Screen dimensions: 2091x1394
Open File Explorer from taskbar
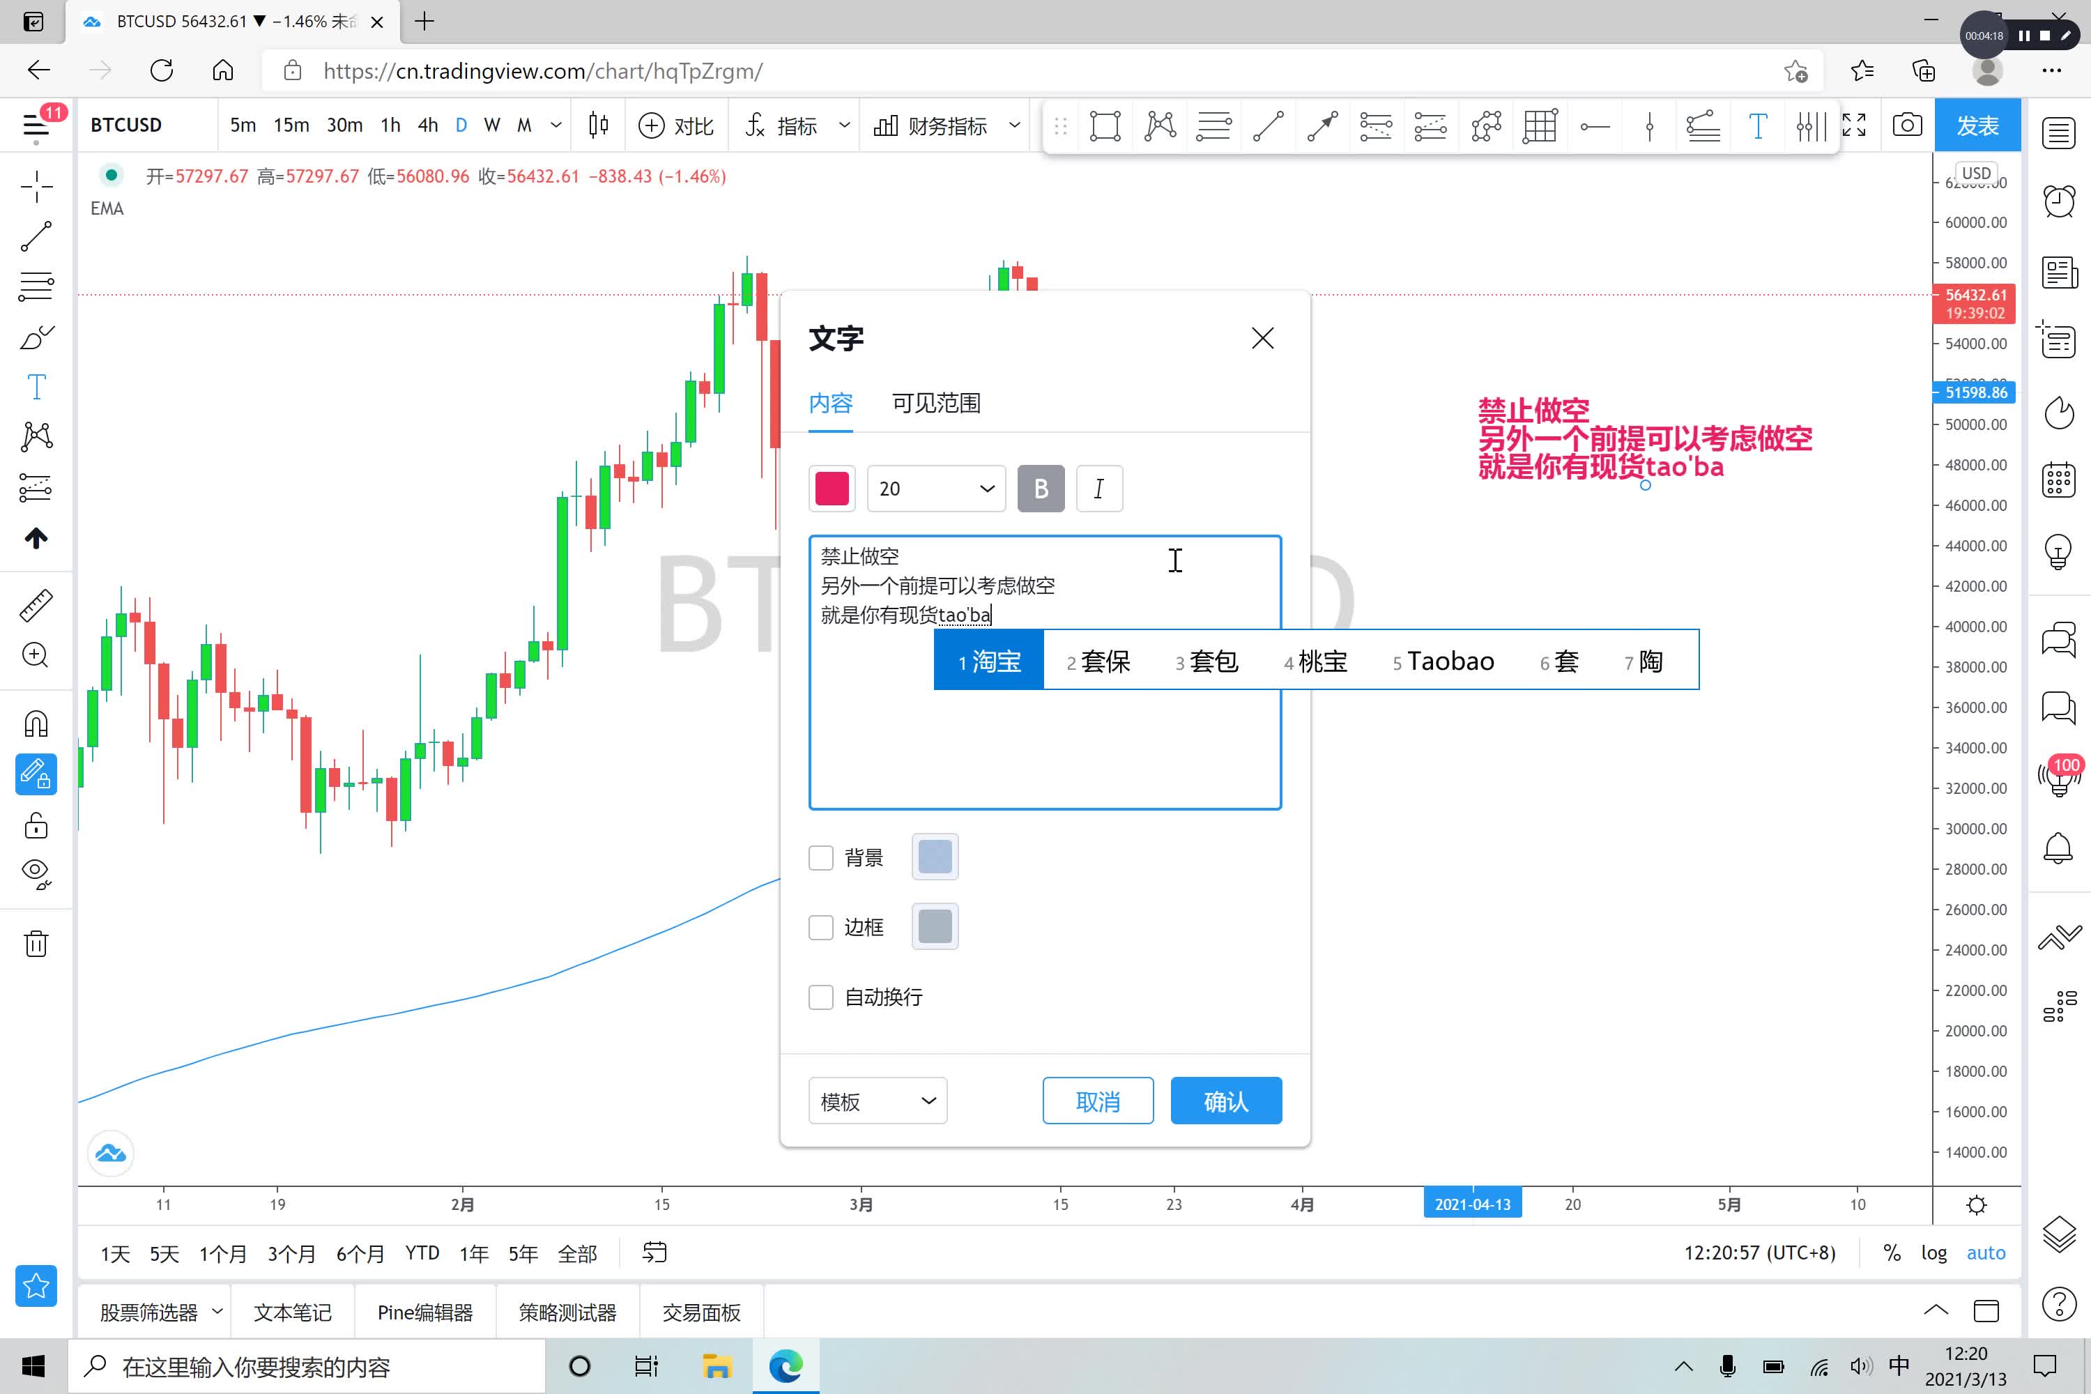tap(717, 1365)
